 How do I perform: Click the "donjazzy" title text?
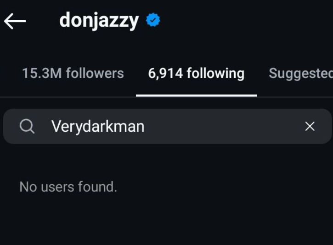coord(99,20)
